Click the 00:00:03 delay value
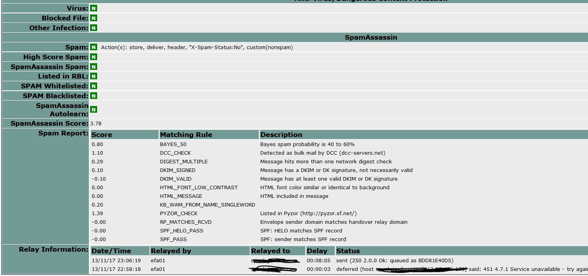 319,269
